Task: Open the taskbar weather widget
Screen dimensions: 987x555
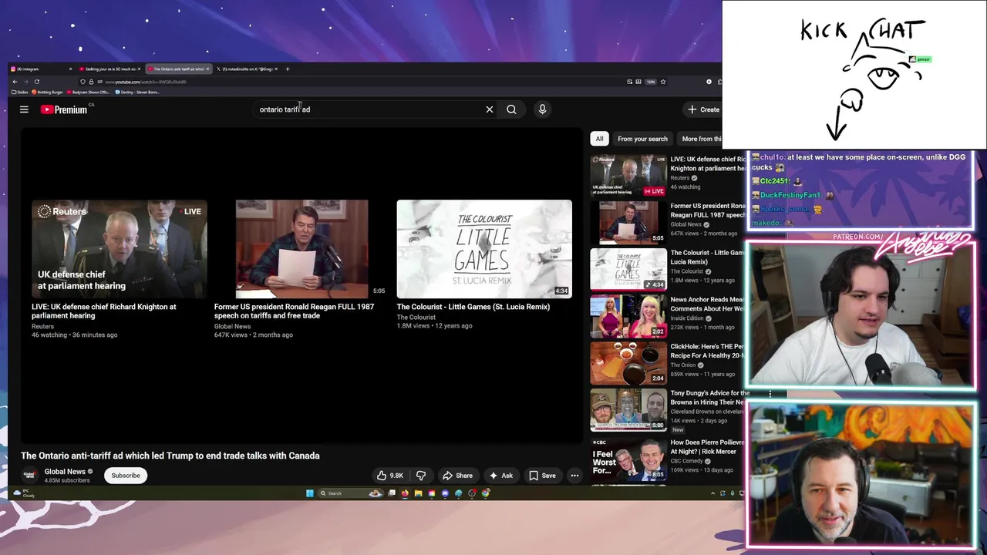Action: 25,493
